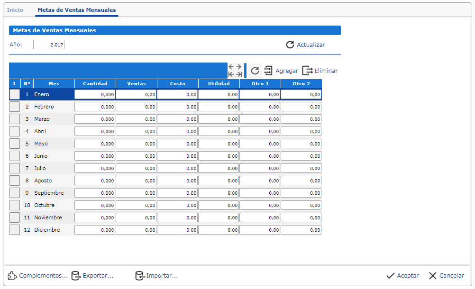Jump to first record arrow icon
The width and height of the screenshot is (475, 289).
pos(231,74)
